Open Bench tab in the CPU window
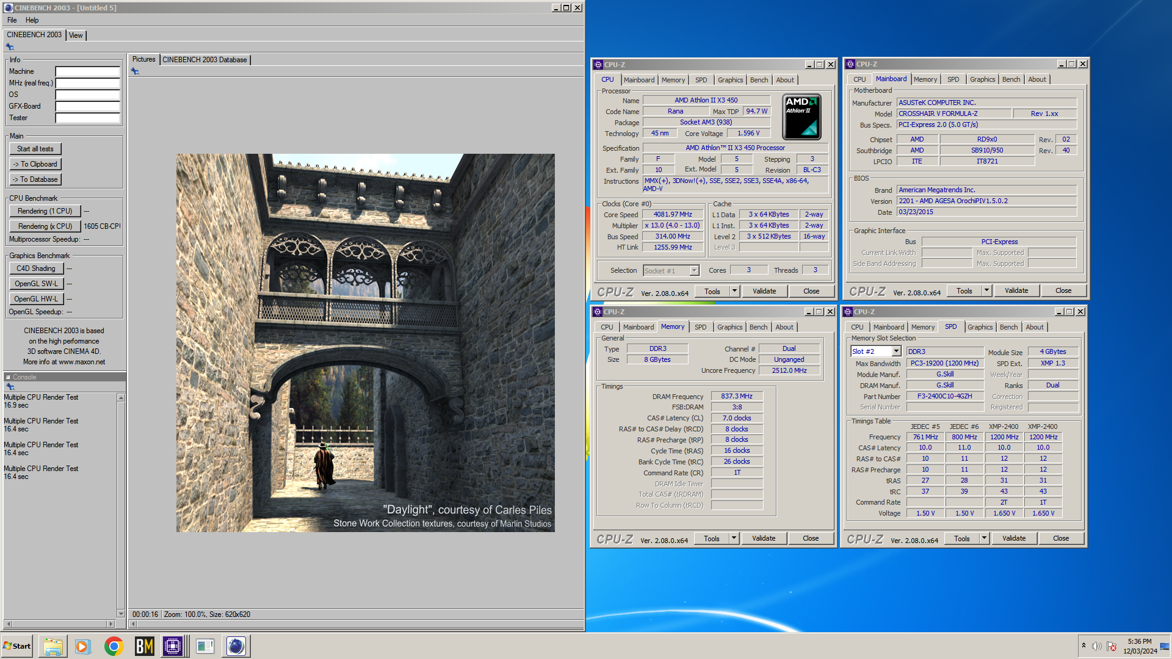The image size is (1172, 659). coord(759,80)
